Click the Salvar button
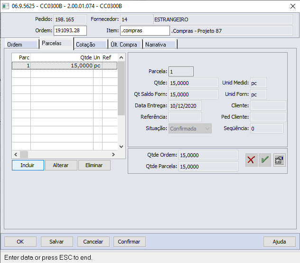The image size is (300, 263). (57, 242)
